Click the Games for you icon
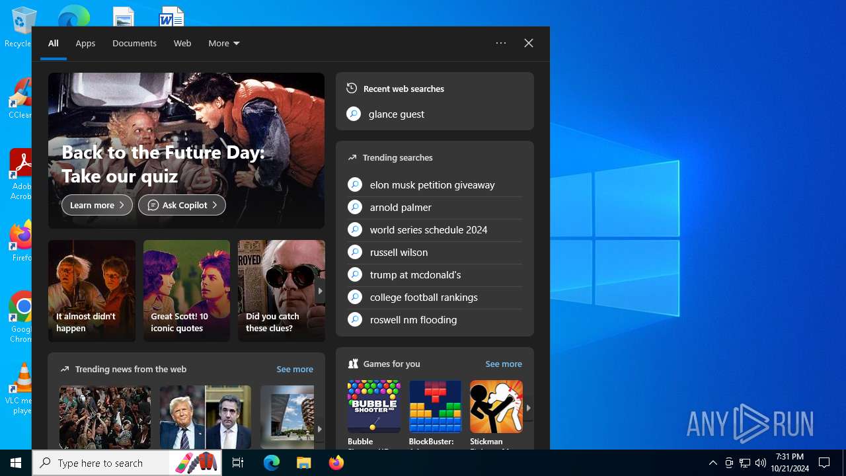 353,364
